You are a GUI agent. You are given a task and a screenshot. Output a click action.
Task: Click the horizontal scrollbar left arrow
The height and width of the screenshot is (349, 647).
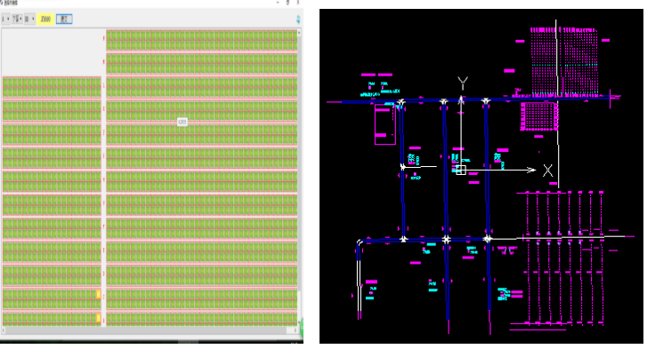click(x=4, y=330)
